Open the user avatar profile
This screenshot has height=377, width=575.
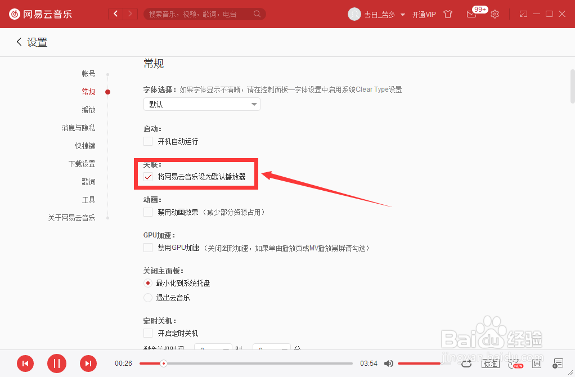click(x=354, y=14)
